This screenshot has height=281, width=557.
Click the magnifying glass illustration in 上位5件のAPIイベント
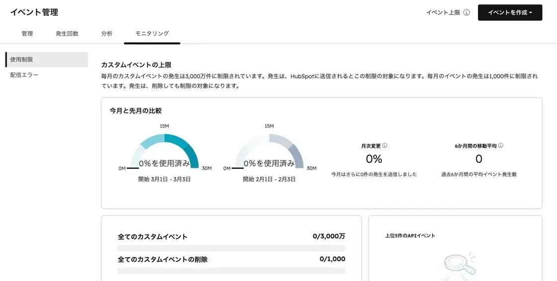[460, 266]
